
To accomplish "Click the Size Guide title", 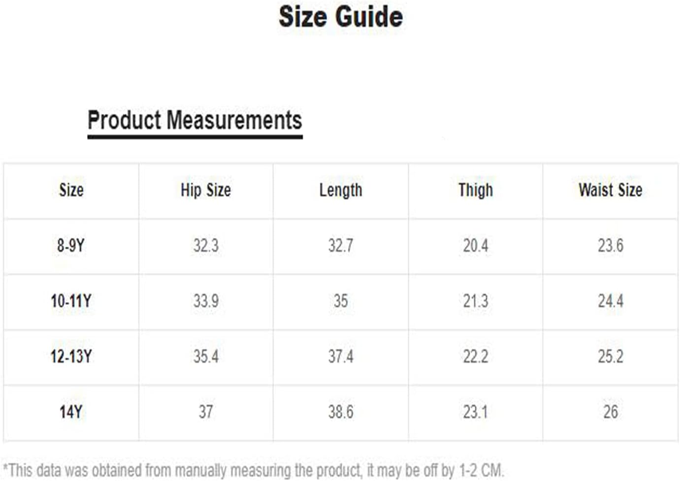I will [341, 17].
